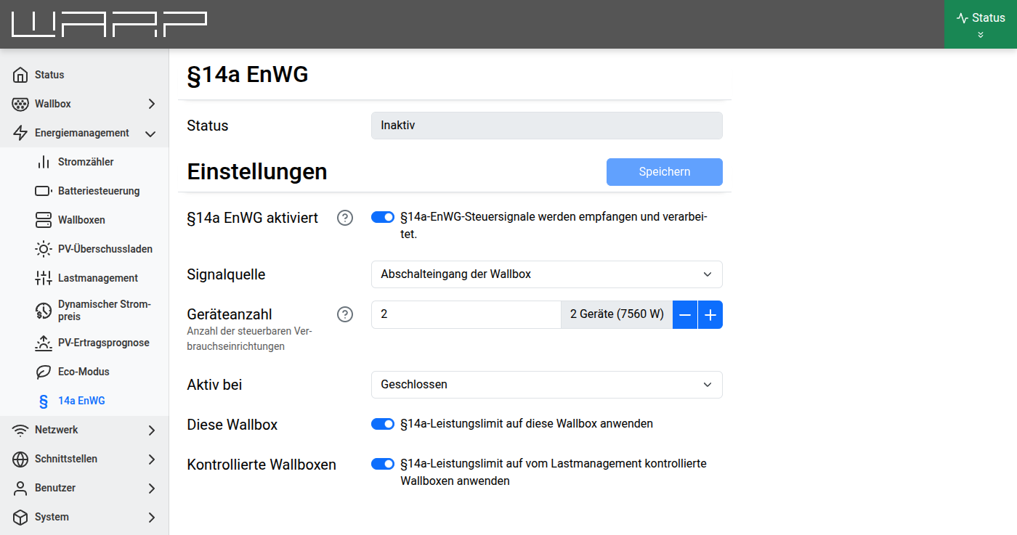Viewport: 1017px width, 535px height.
Task: Increase Geräteanzahl with the plus button
Action: tap(710, 315)
